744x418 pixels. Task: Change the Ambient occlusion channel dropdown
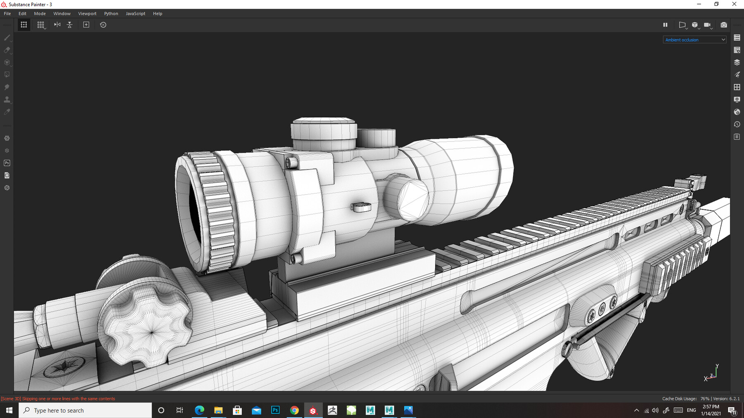[694, 39]
